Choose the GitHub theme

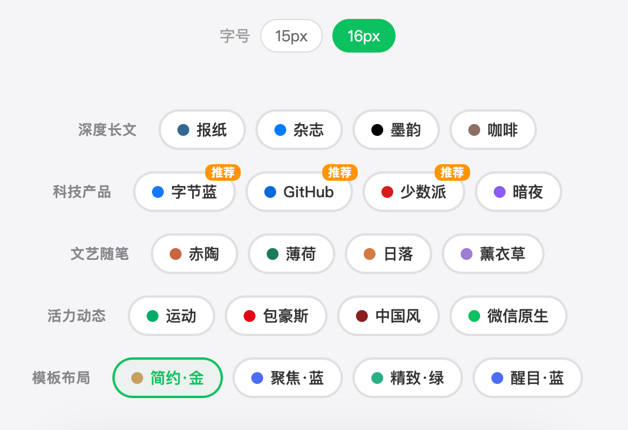click(299, 192)
